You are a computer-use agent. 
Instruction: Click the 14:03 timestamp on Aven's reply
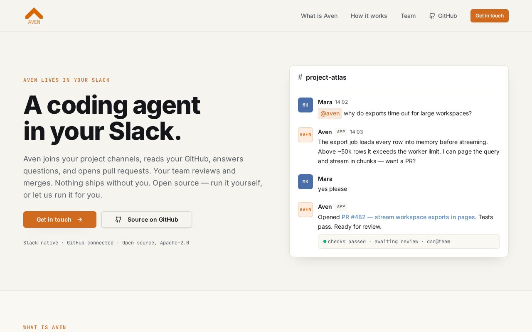[x=357, y=132]
